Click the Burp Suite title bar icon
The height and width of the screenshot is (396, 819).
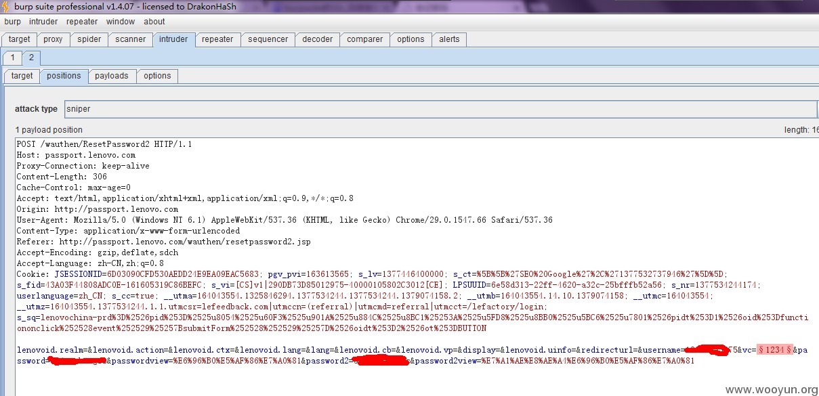click(x=6, y=6)
